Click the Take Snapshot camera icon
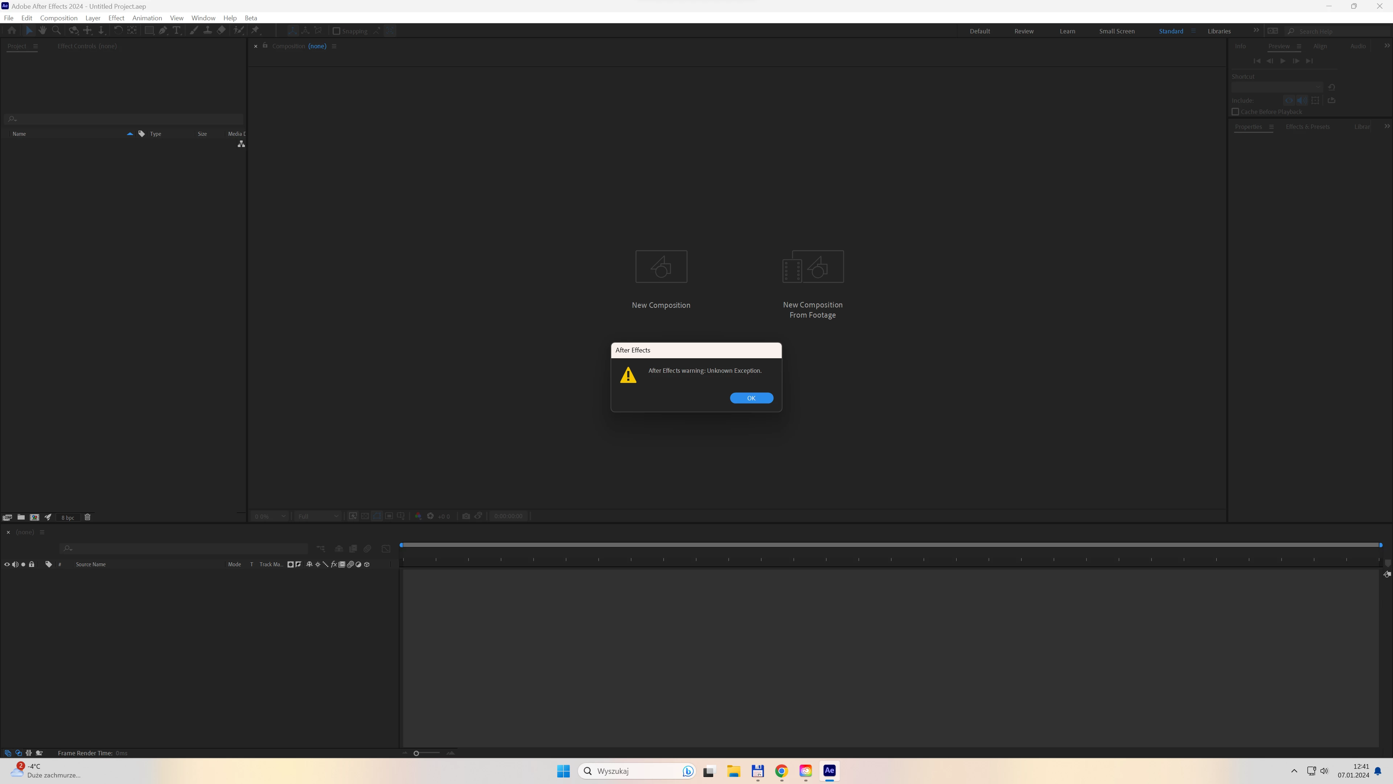 pyautogui.click(x=465, y=516)
